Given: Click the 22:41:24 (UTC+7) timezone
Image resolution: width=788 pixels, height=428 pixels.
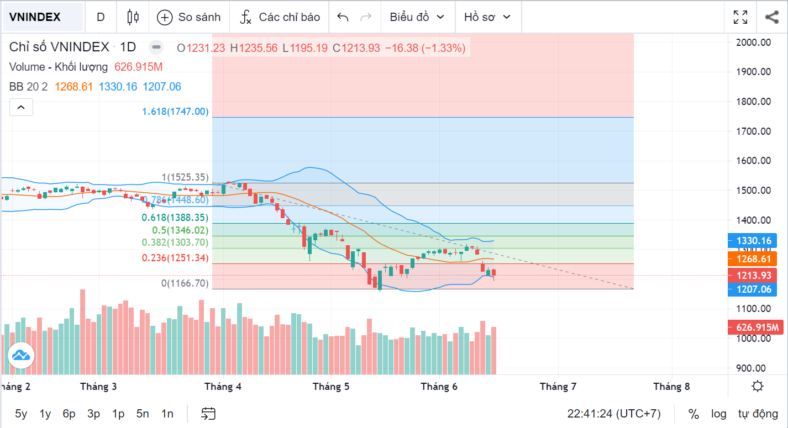Looking at the screenshot, I should (x=614, y=414).
